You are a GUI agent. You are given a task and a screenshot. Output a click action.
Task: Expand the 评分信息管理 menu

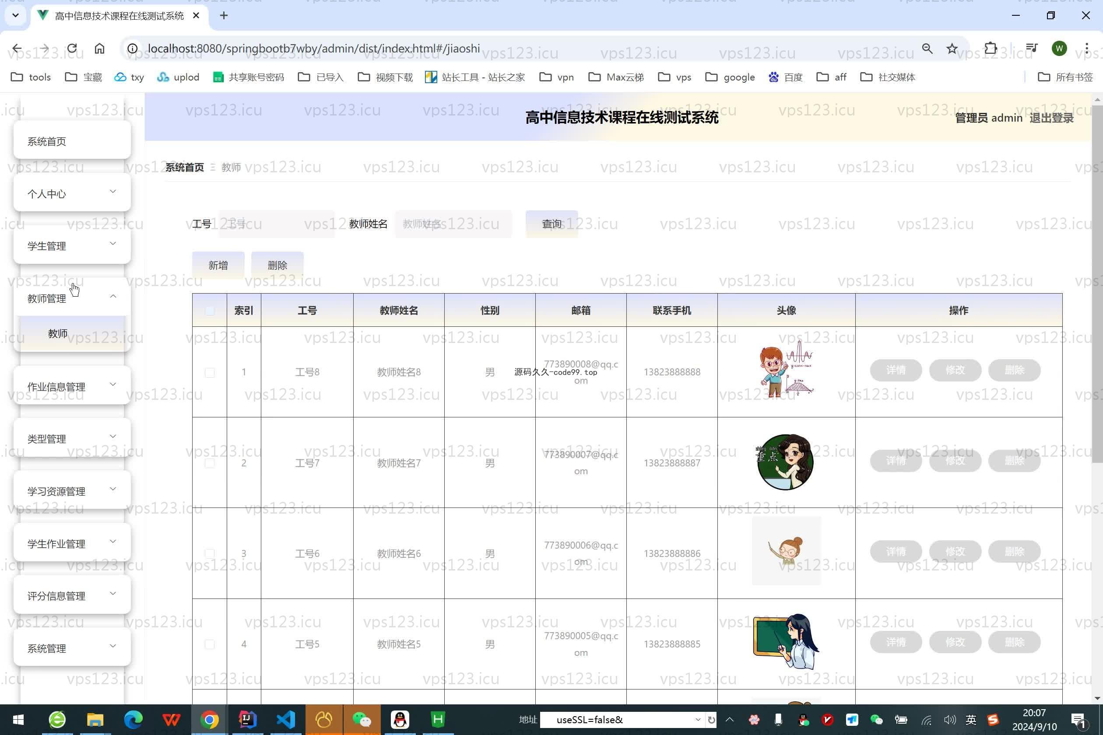tap(72, 595)
